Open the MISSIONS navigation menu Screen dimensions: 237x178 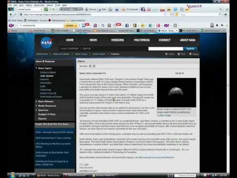click(118, 40)
